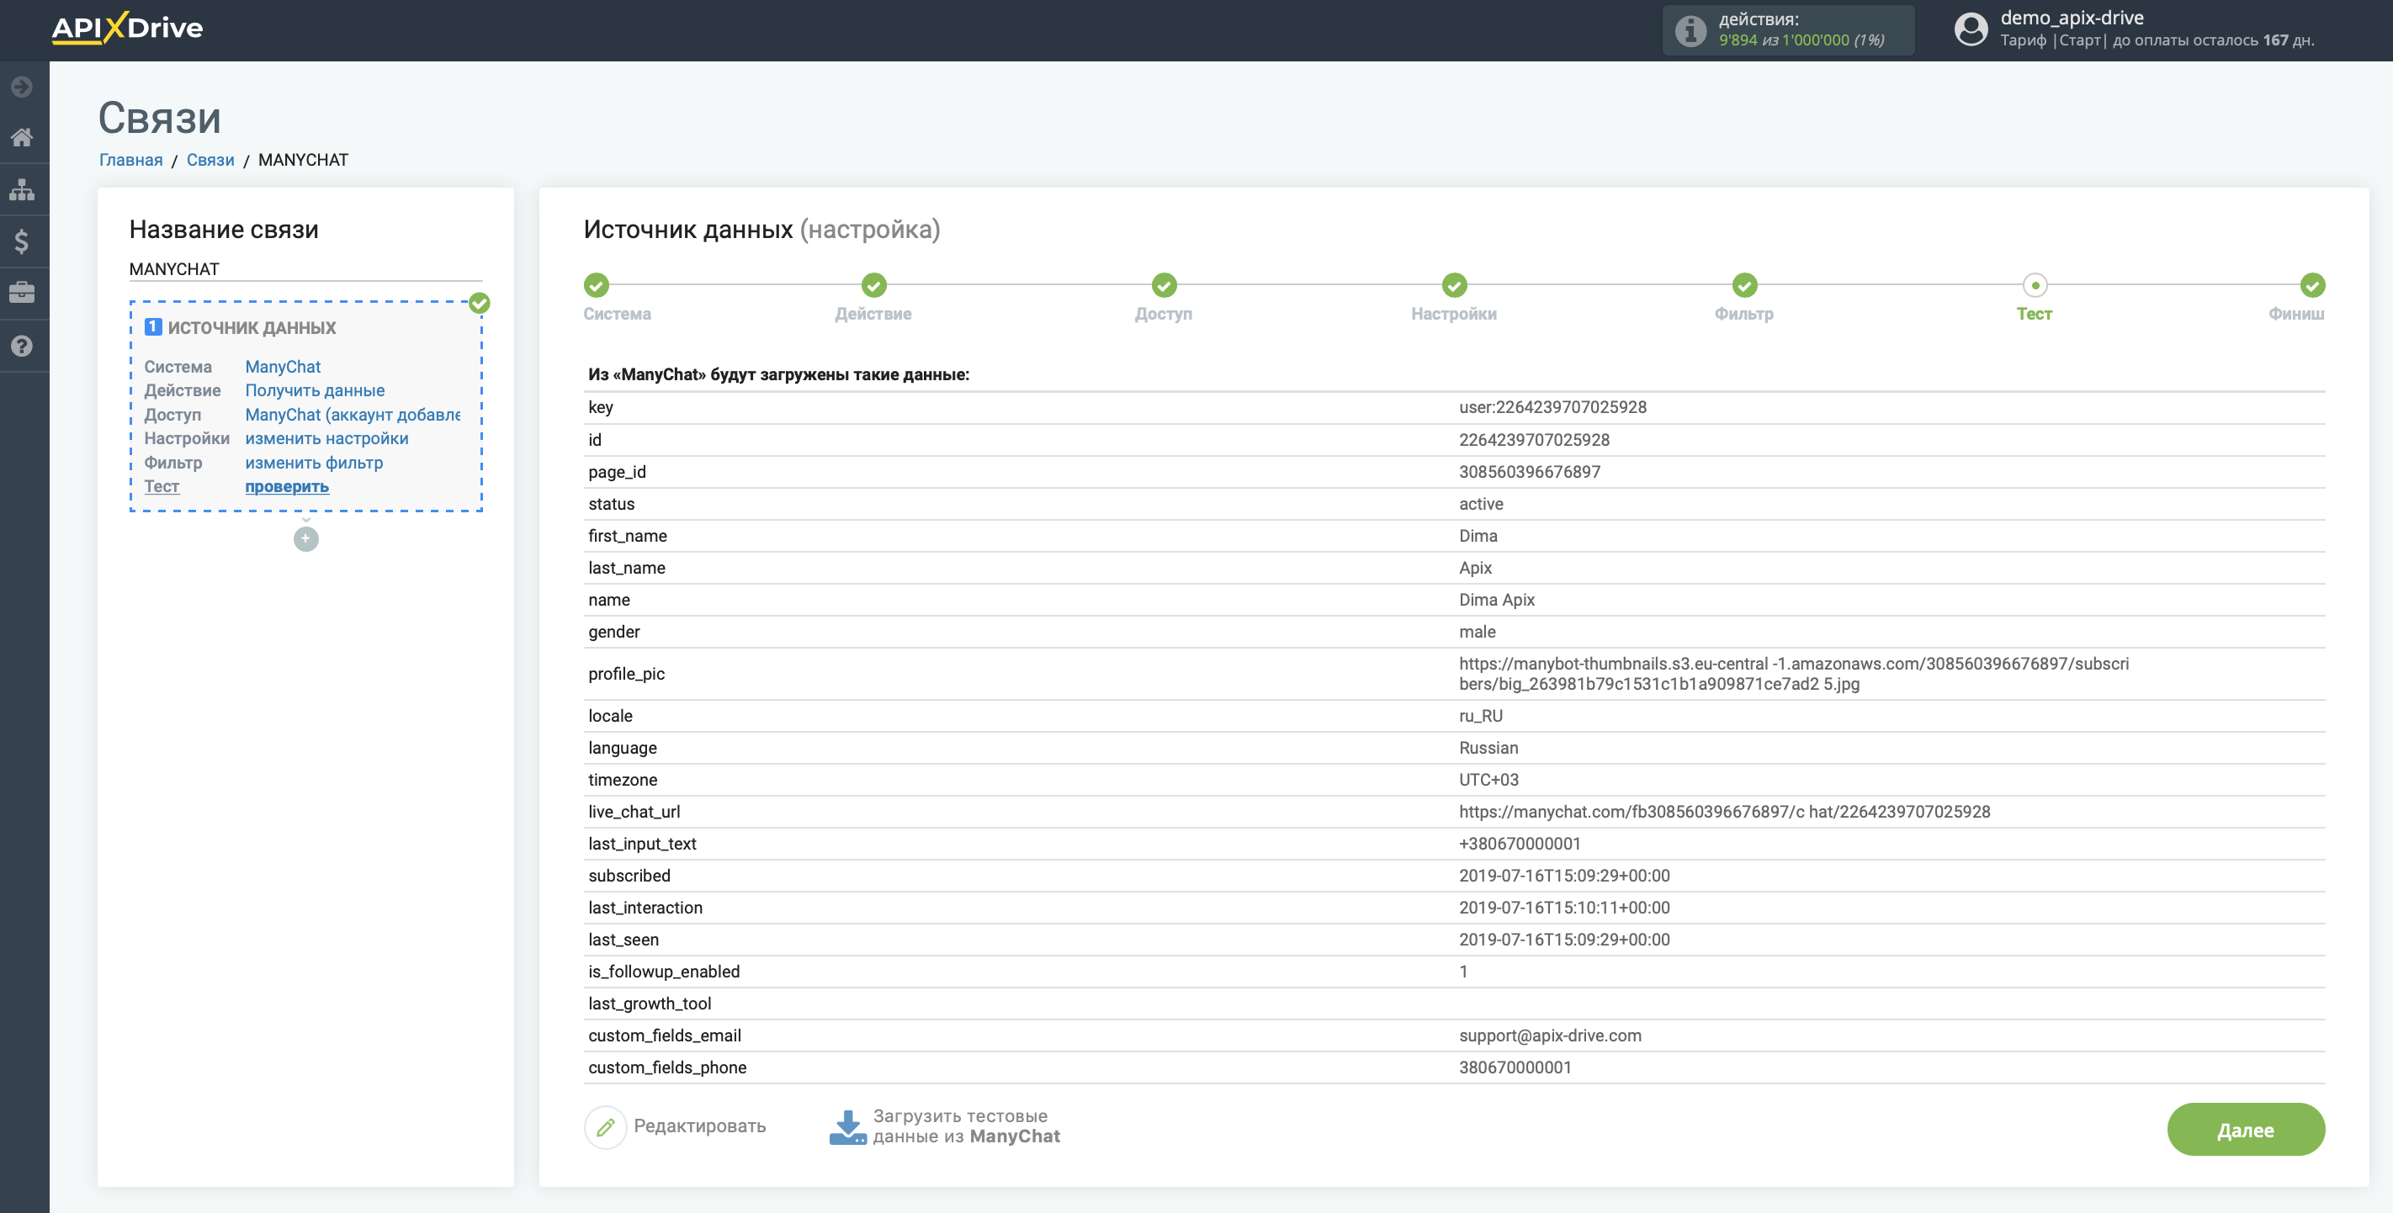Click the ApiX-Drive logo
This screenshot has width=2393, height=1213.
(127, 28)
